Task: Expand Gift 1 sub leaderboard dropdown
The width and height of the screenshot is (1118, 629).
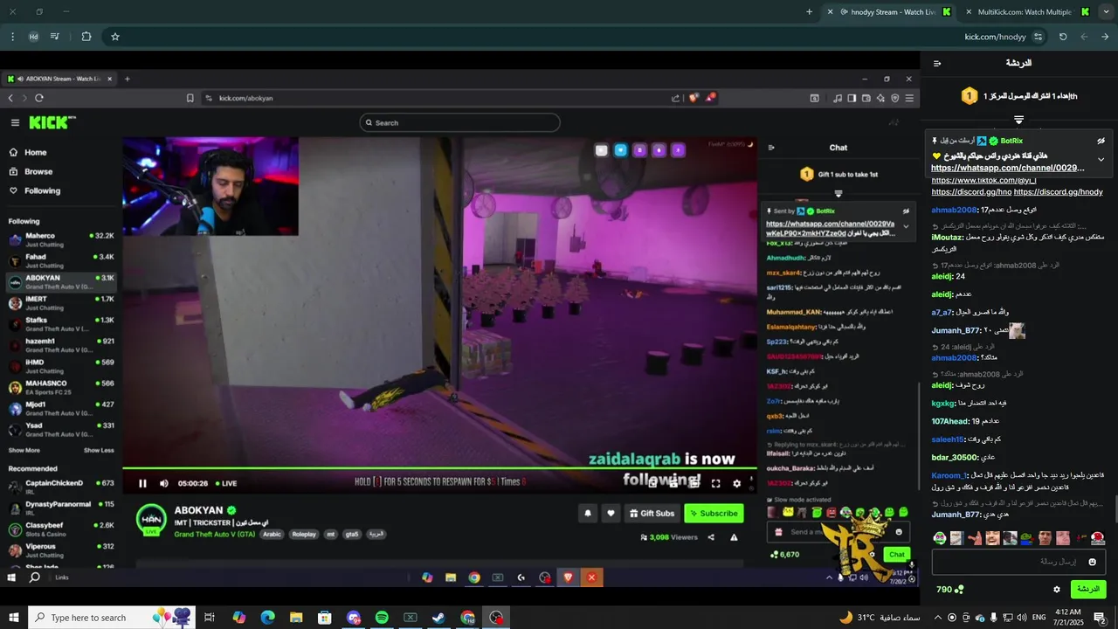Action: click(838, 193)
